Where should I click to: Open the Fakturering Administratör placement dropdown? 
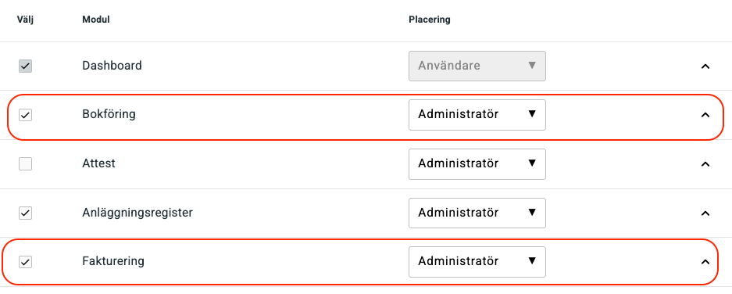[x=477, y=262]
